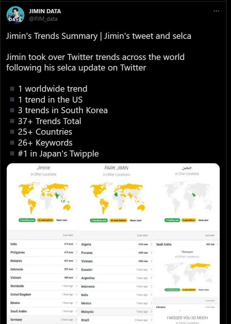Open the JIMIN DATA display name
The image size is (231, 324).
tap(45, 11)
